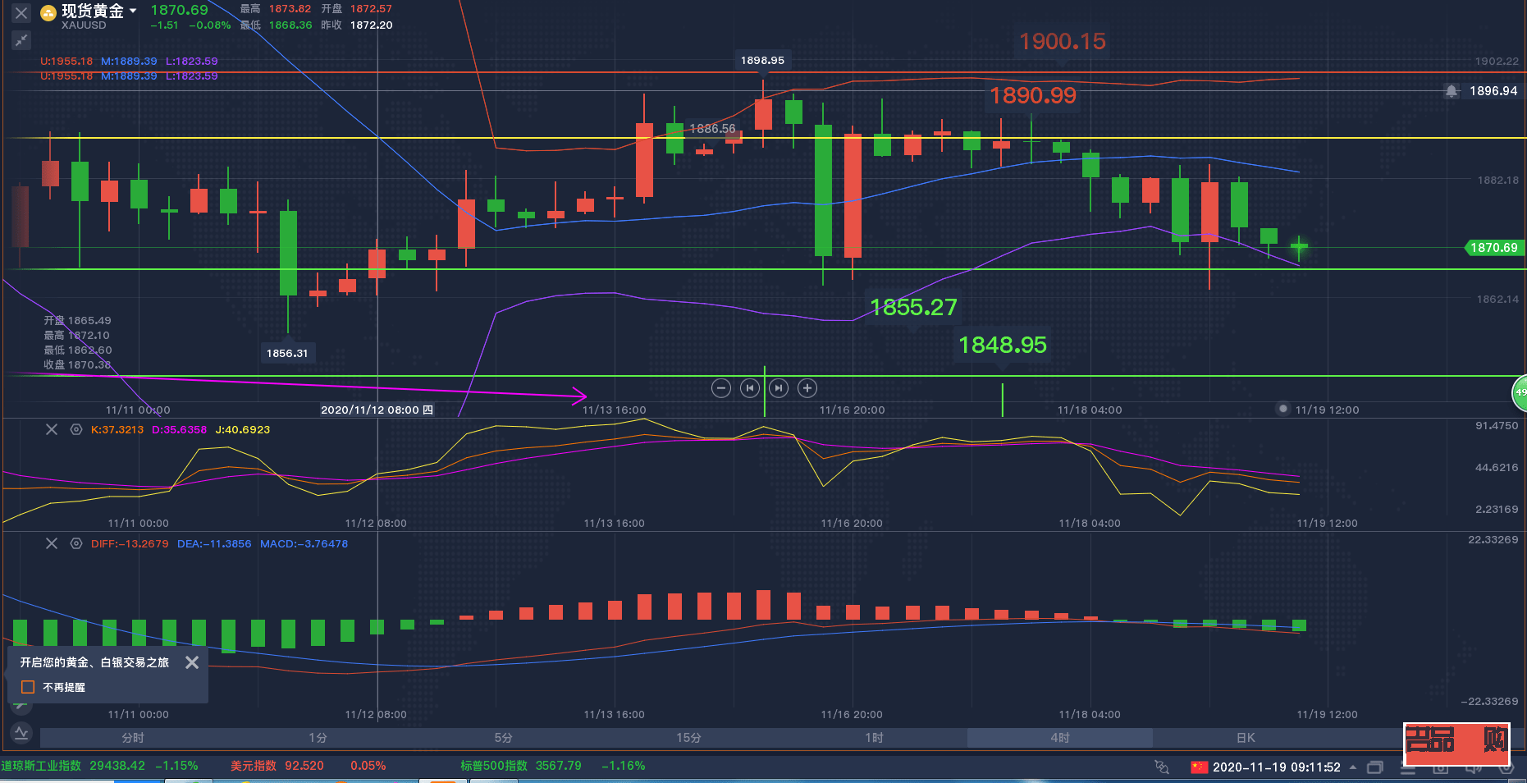Click the bell alert icon at 1896.94
The width and height of the screenshot is (1527, 783).
(x=1452, y=91)
